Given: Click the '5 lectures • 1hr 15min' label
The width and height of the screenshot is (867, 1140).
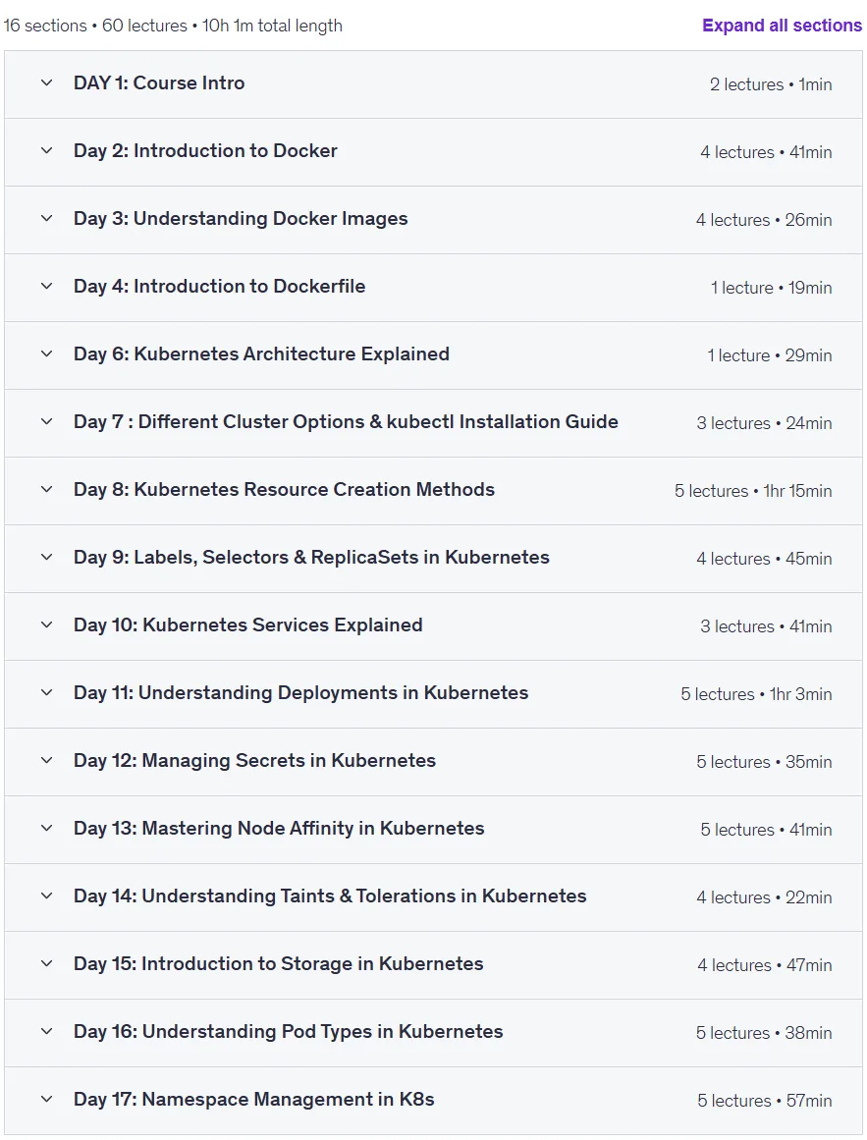Looking at the screenshot, I should click(753, 491).
